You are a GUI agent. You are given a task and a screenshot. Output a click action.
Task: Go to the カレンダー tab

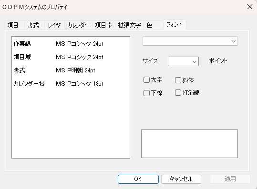point(78,25)
